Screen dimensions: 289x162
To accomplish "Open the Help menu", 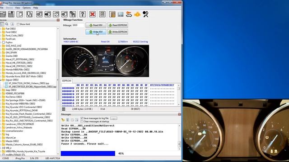I will click(x=36, y=8).
